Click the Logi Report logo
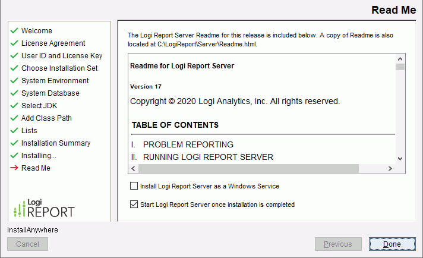This screenshot has width=423, height=258. 44,208
